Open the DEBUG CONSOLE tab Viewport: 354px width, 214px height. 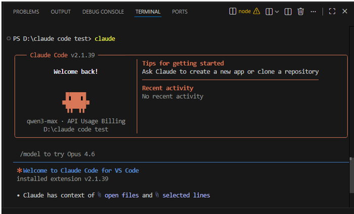(103, 12)
